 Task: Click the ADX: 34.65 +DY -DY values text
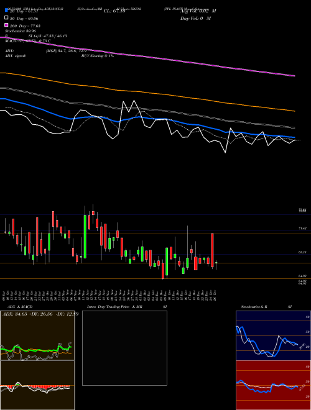click(x=40, y=314)
